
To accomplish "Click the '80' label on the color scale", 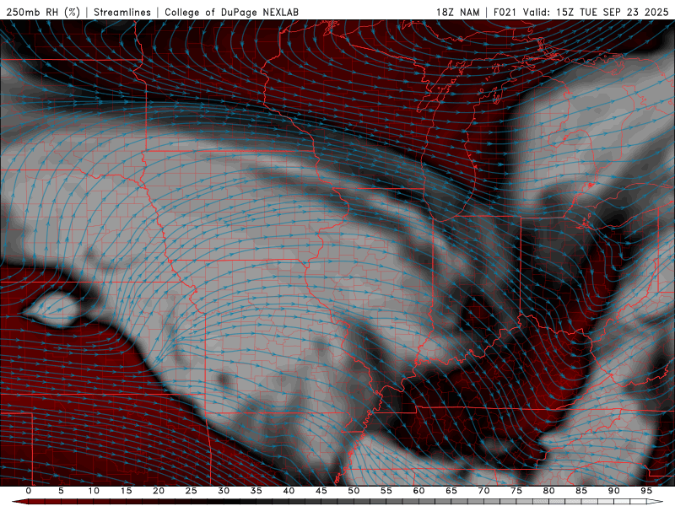I will pos(548,491).
